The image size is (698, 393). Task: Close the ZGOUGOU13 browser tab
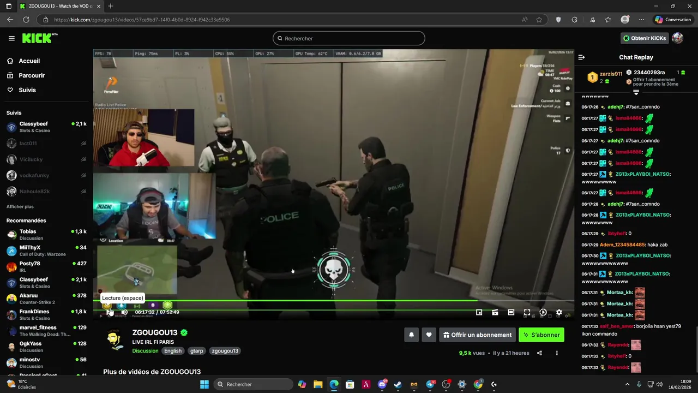(x=98, y=6)
